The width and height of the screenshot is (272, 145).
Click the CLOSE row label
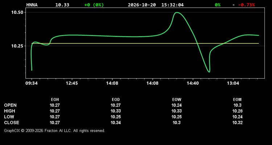pos(12,123)
